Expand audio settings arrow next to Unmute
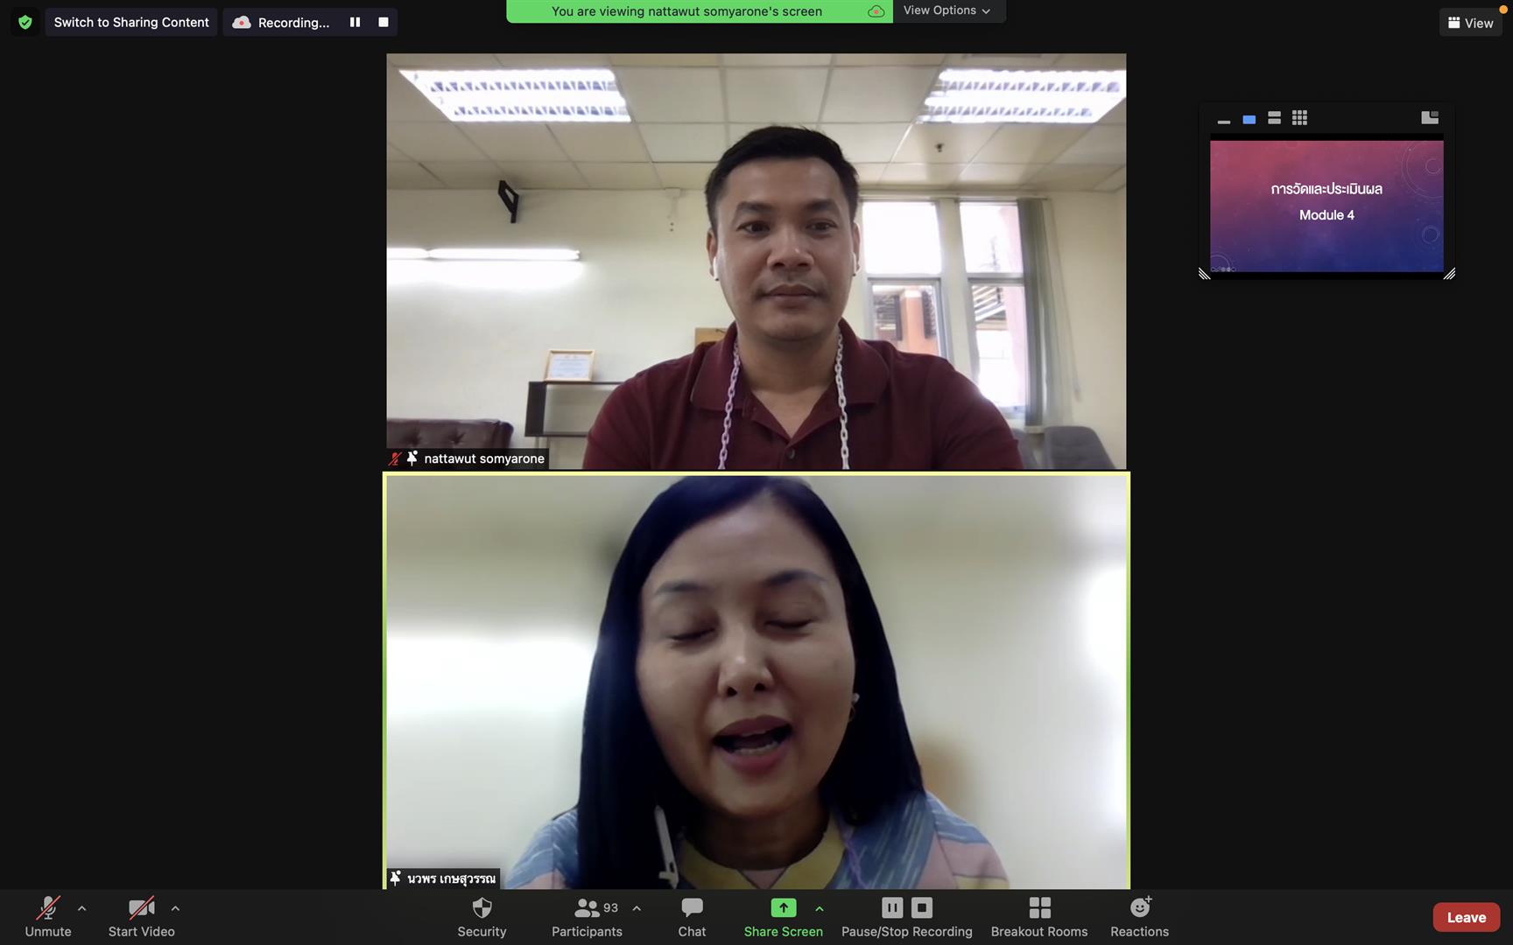Screen dimensions: 1513x945 click(82, 908)
